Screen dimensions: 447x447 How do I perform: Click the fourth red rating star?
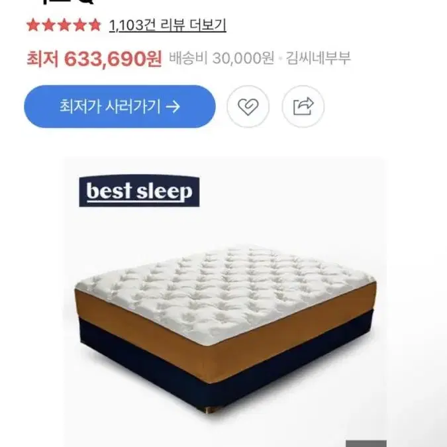[x=79, y=25]
